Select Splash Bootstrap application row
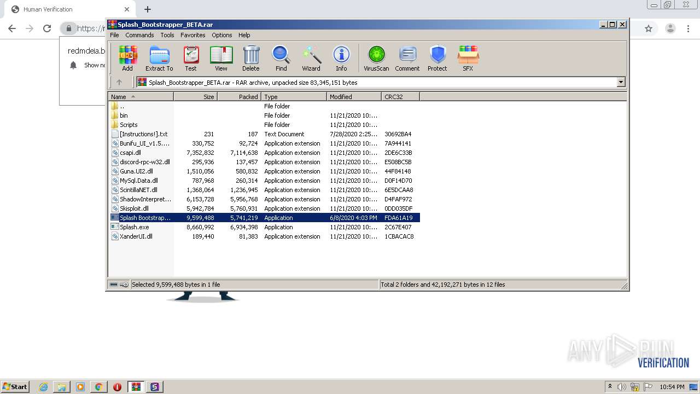This screenshot has width=700, height=394. pyautogui.click(x=265, y=218)
